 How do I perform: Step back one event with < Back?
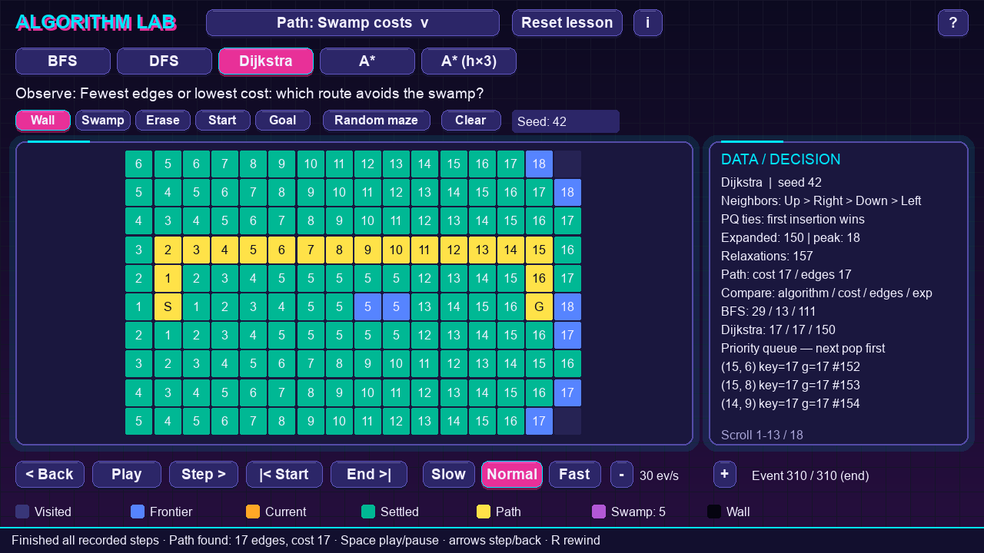(x=50, y=475)
